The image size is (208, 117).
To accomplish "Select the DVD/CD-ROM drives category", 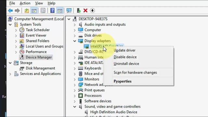I will click(94, 52).
